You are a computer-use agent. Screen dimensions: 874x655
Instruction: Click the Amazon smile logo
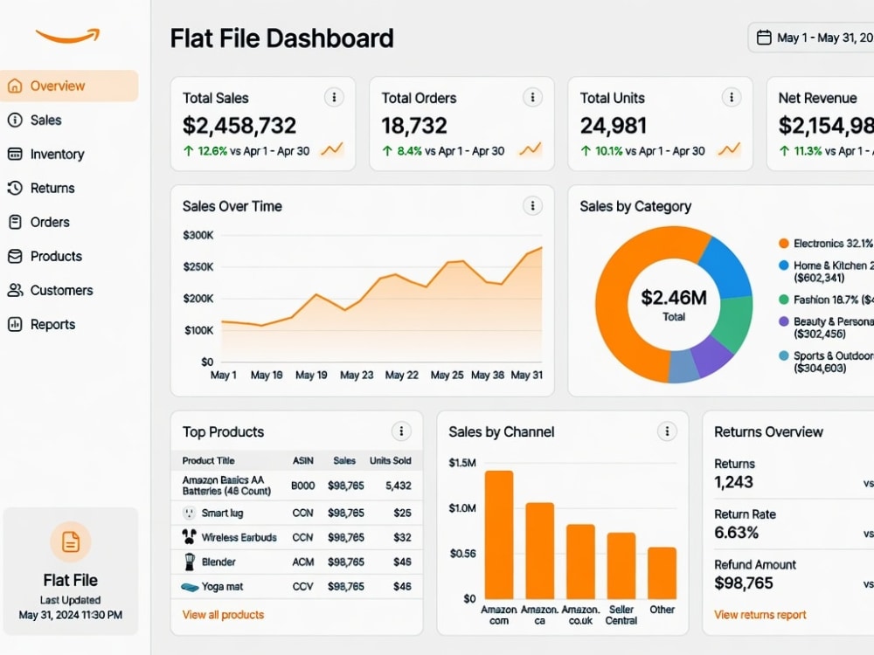pyautogui.click(x=67, y=36)
